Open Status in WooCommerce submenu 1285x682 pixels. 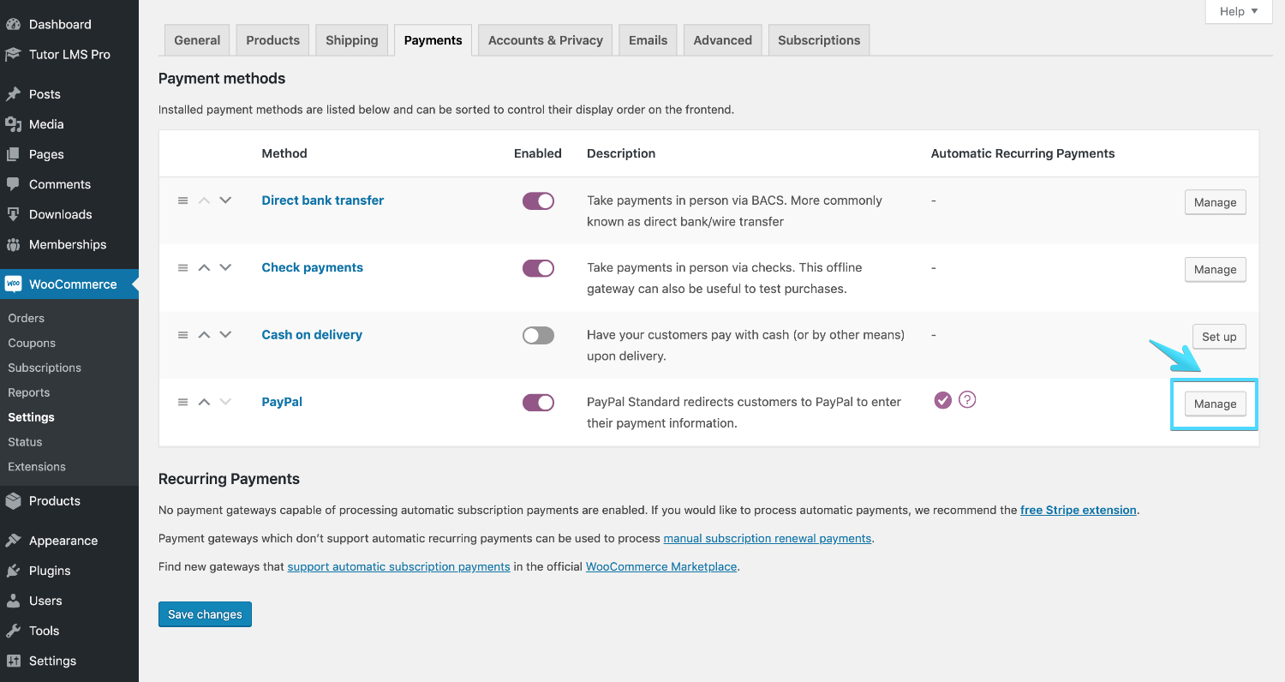click(25, 442)
